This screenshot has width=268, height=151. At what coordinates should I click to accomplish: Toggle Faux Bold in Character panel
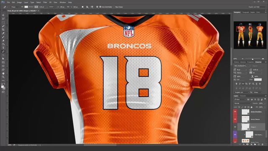click(236, 84)
